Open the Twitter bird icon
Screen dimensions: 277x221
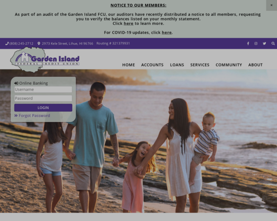point(264,43)
